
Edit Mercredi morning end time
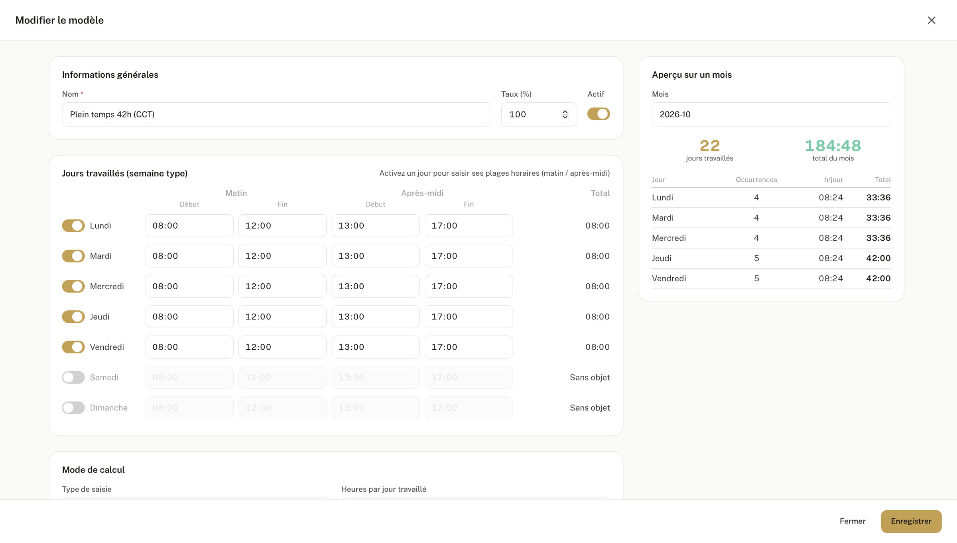click(282, 286)
